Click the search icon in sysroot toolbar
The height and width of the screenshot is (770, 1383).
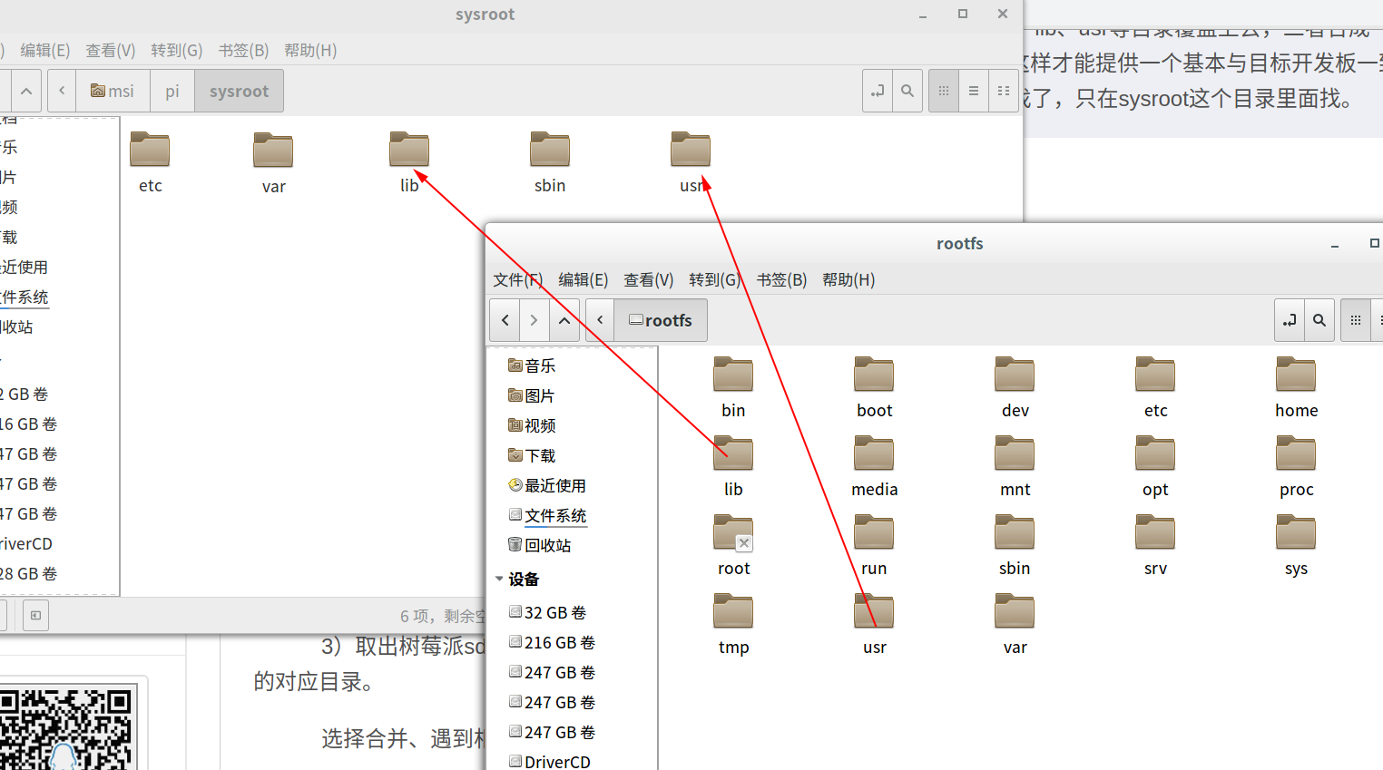tap(907, 91)
